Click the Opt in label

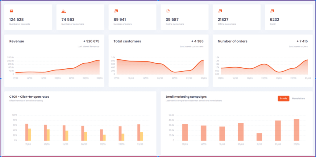pyautogui.click(x=273, y=24)
